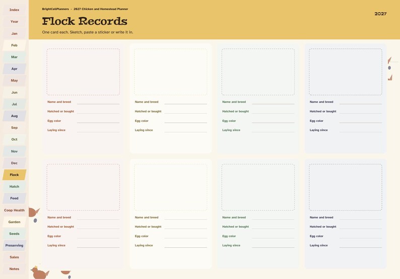
Task: Click the 2027 year label in header
Action: (x=380, y=14)
